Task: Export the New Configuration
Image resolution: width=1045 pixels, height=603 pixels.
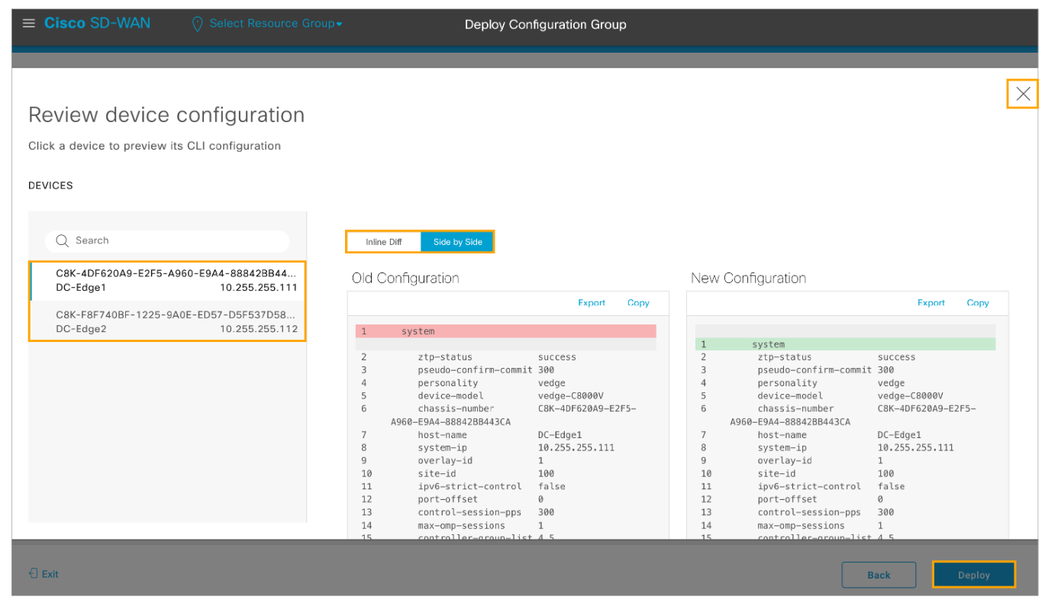Action: pyautogui.click(x=931, y=303)
